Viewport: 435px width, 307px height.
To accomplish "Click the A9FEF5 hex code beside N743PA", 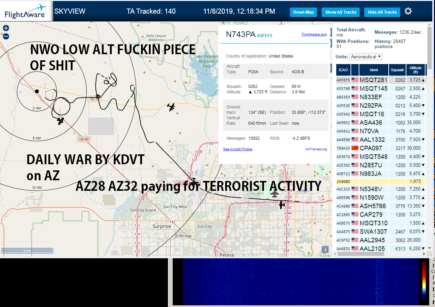I will tap(265, 35).
